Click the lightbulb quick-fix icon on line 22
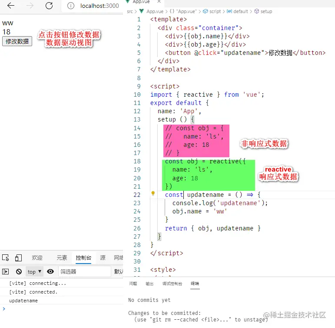This screenshot has height=328, width=335. pos(153,193)
